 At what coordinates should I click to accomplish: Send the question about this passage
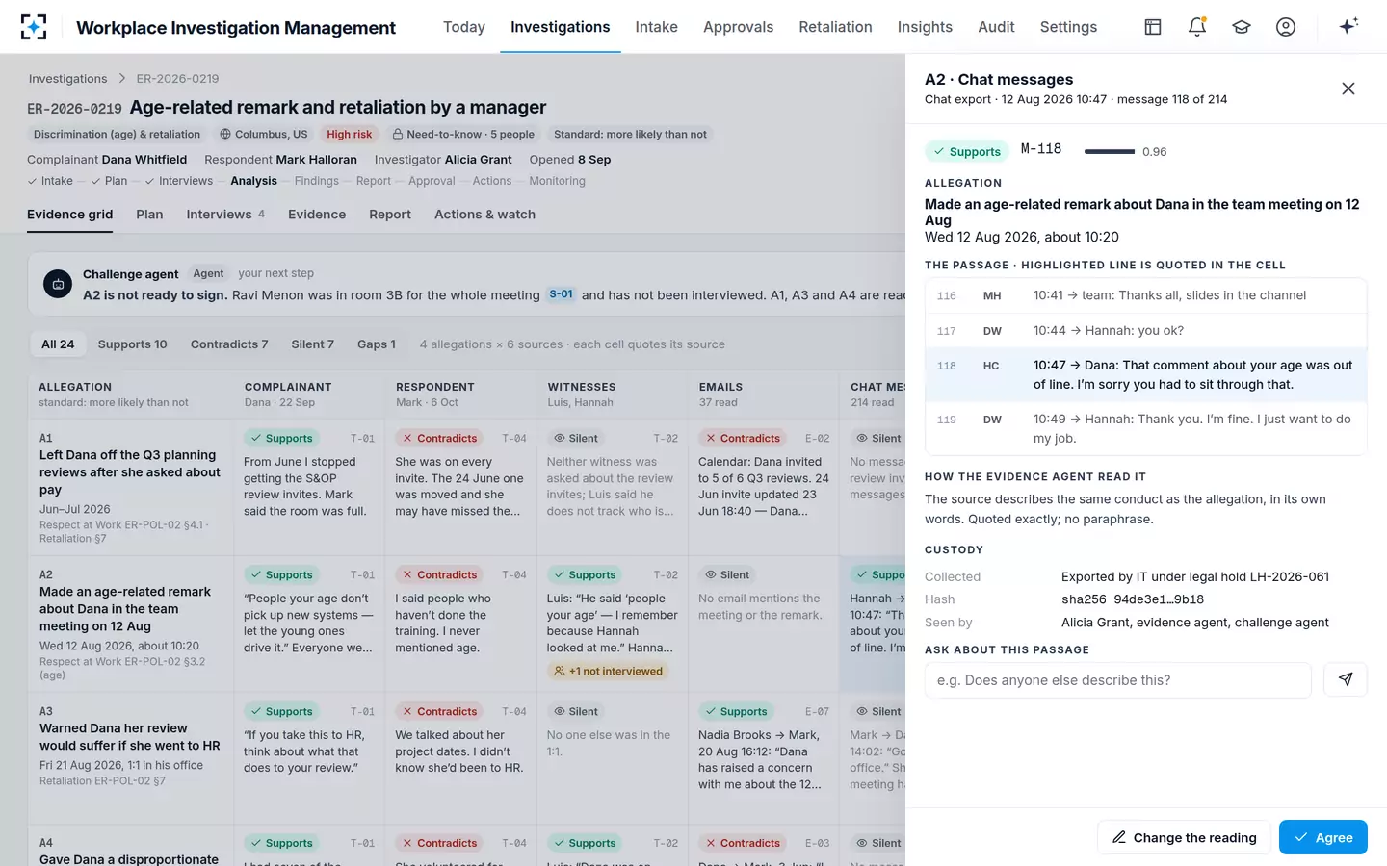pyautogui.click(x=1346, y=679)
